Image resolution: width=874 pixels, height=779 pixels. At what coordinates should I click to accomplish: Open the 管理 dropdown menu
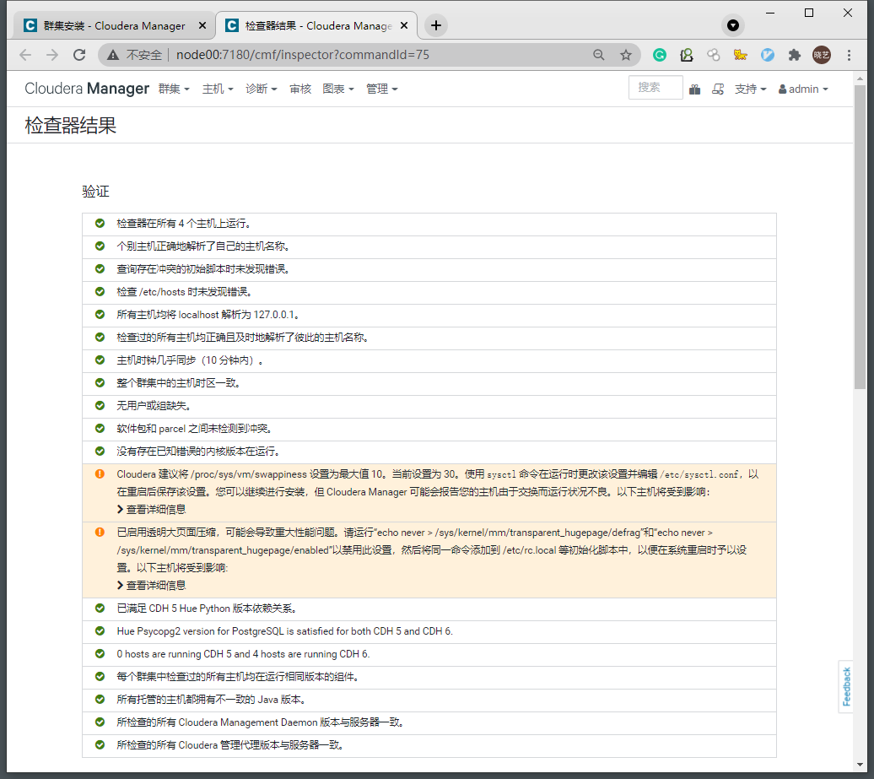coord(381,89)
